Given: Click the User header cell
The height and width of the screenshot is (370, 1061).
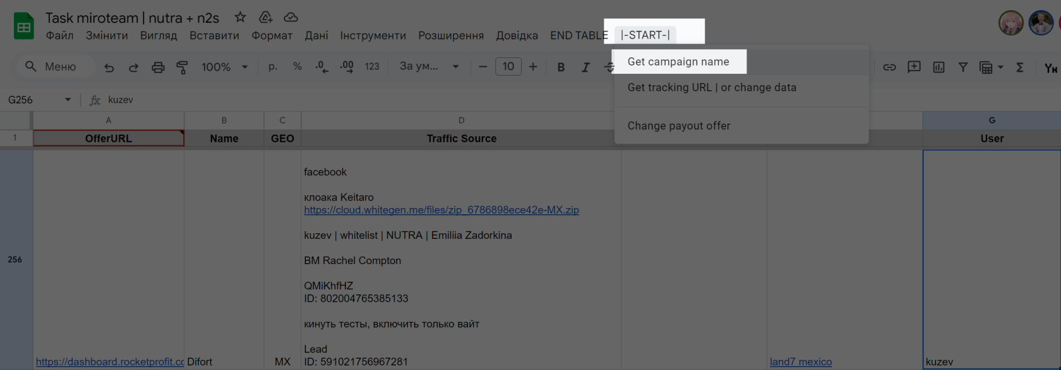Looking at the screenshot, I should pyautogui.click(x=992, y=139).
